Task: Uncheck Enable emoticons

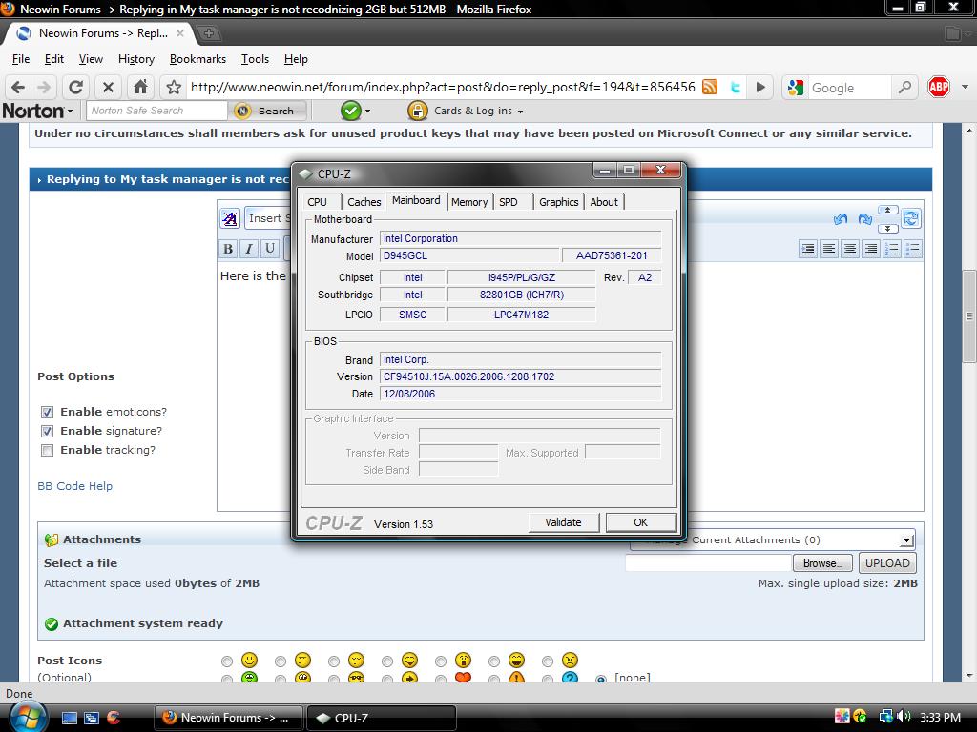Action: [x=48, y=412]
